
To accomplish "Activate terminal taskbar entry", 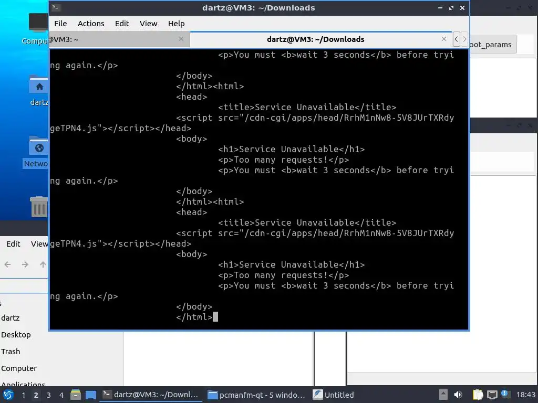I will coord(151,395).
